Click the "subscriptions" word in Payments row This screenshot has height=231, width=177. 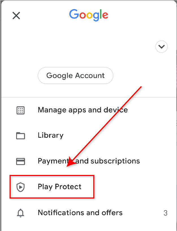tap(115, 161)
